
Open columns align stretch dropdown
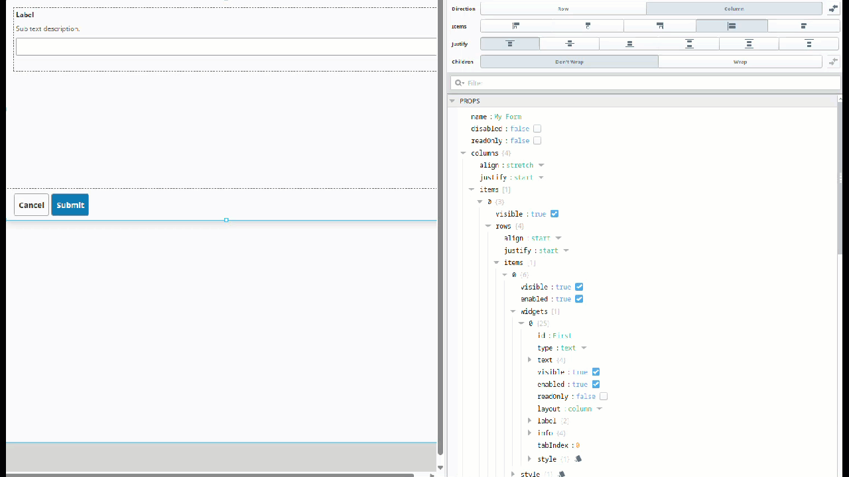pyautogui.click(x=541, y=165)
